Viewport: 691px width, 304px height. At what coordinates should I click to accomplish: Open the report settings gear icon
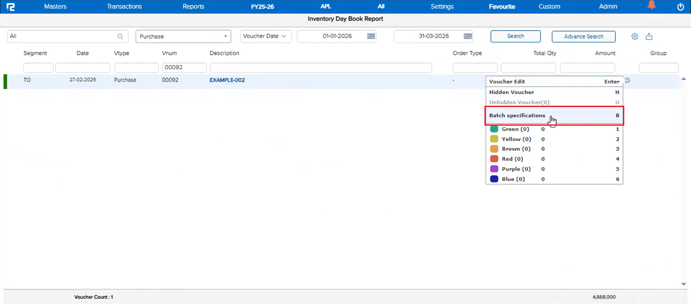634,37
